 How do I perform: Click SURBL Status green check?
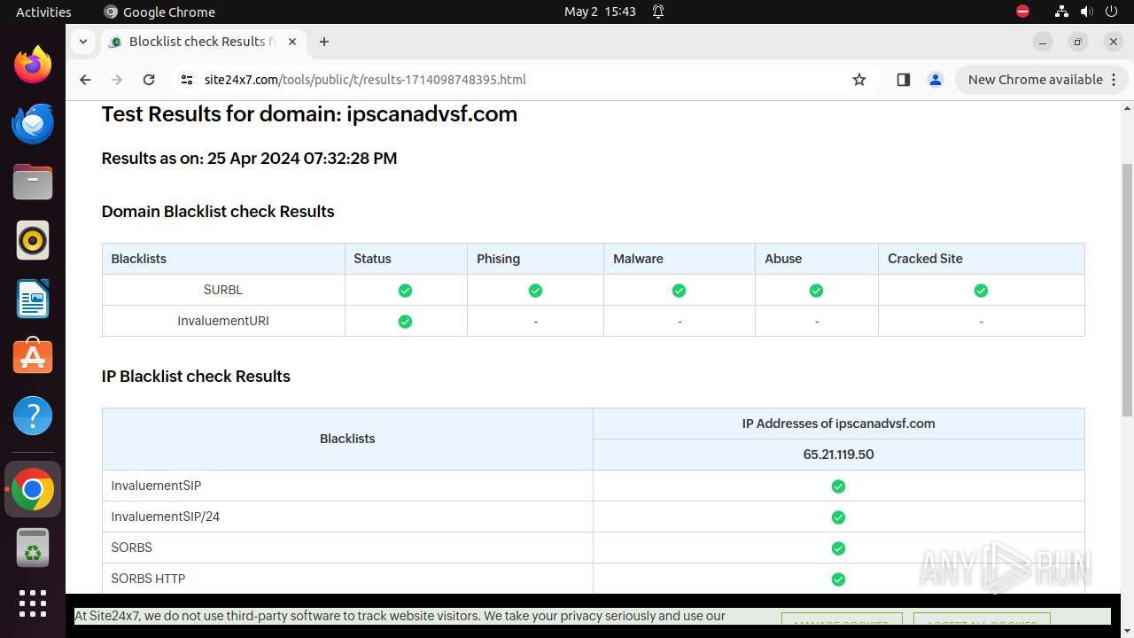[405, 291]
